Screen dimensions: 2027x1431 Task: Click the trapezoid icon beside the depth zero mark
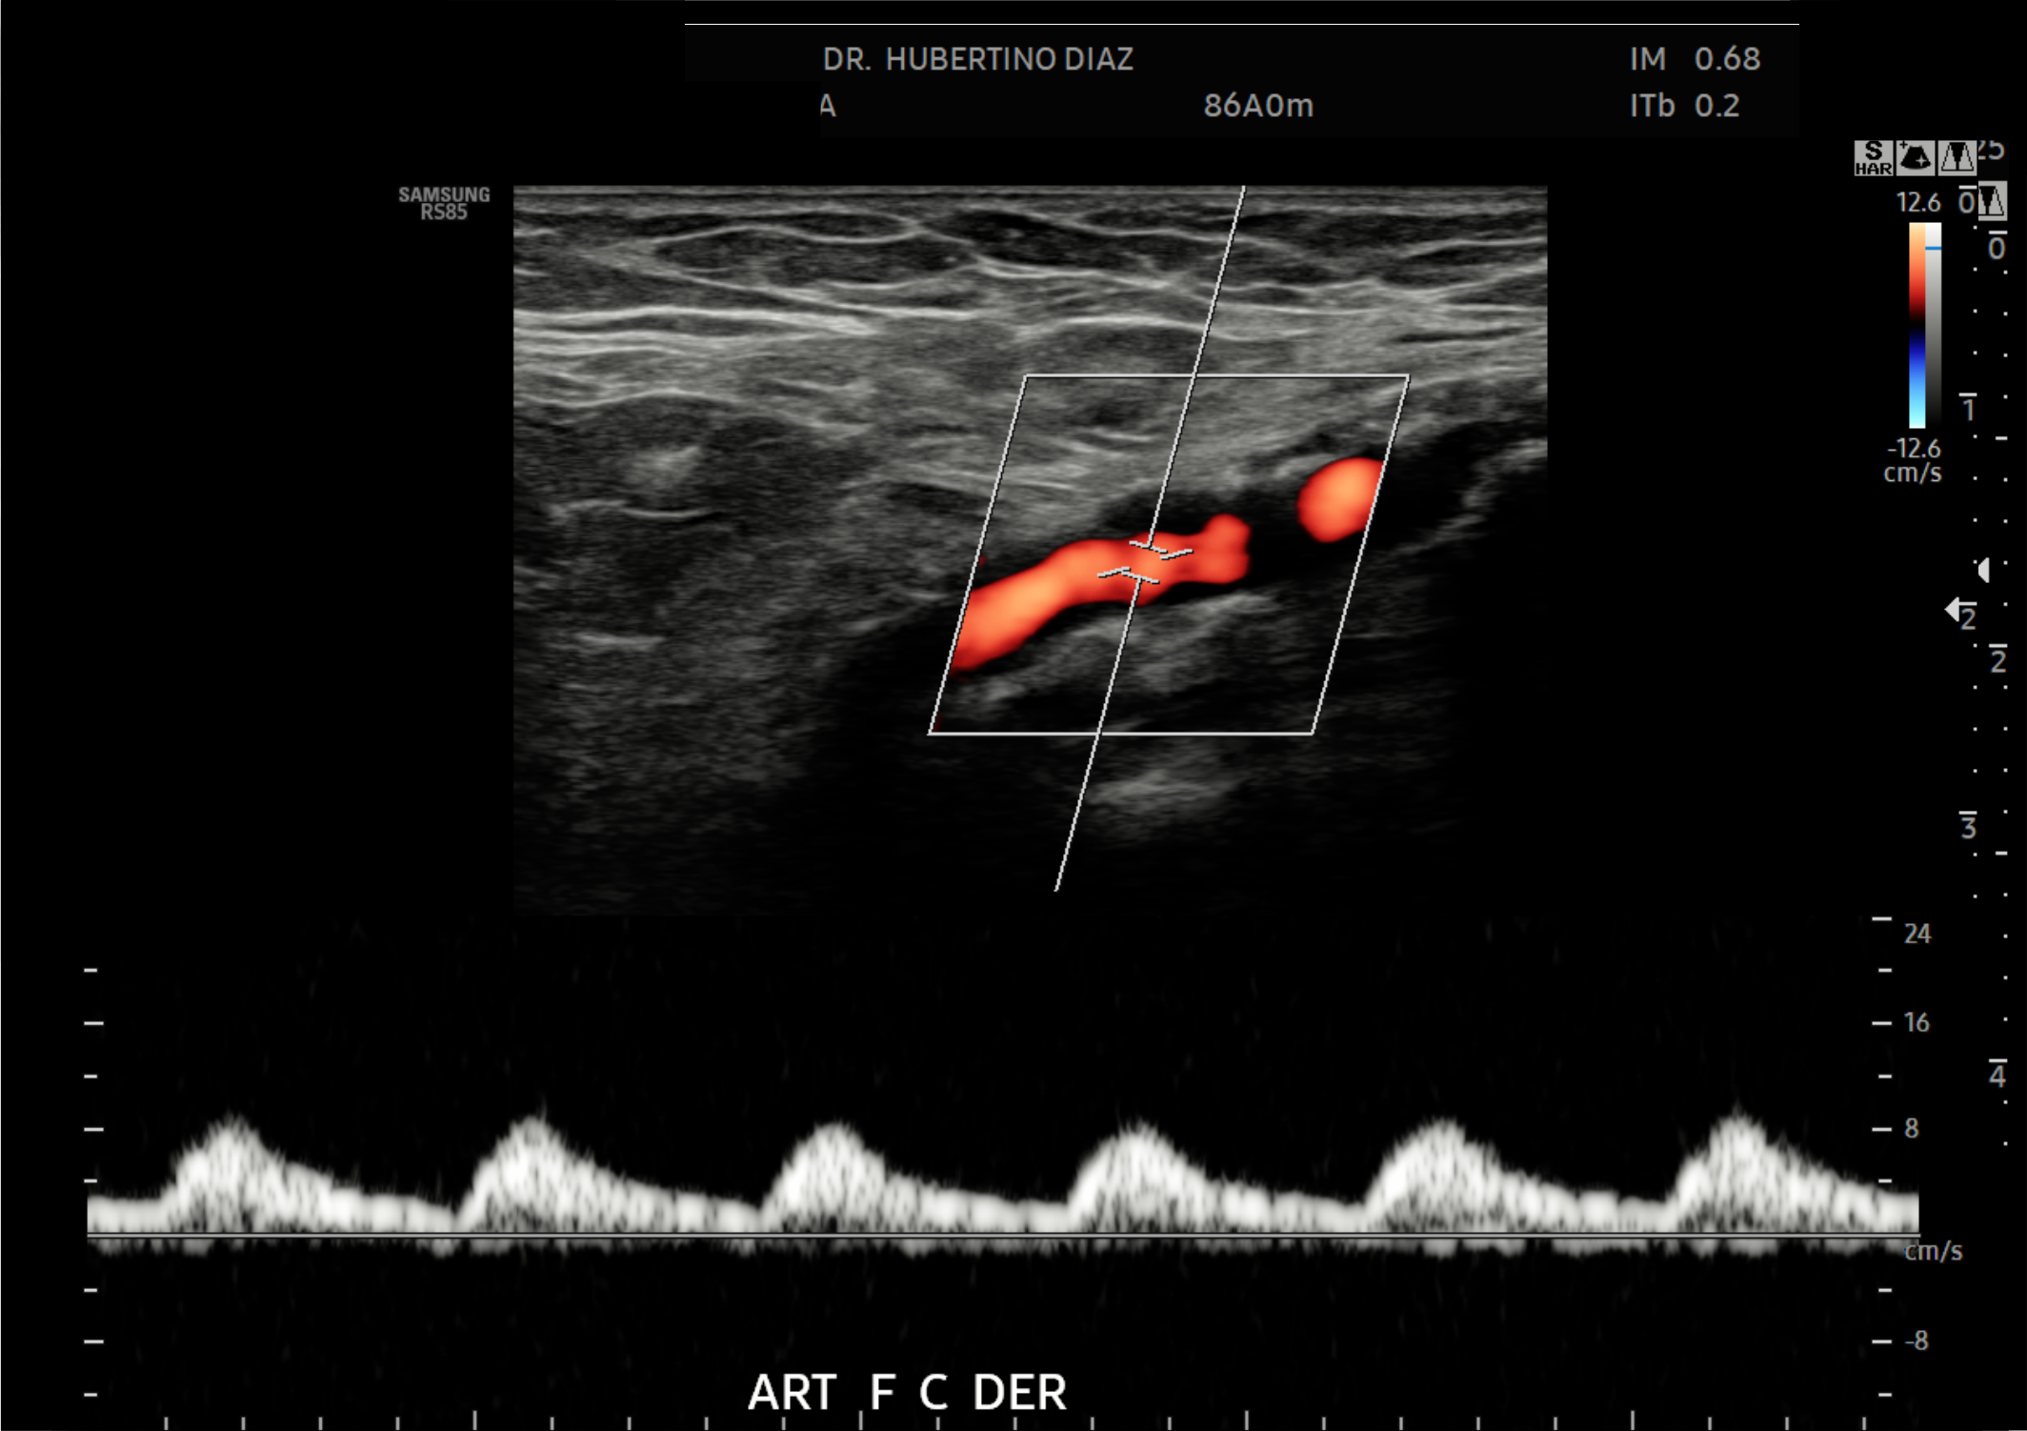tap(1992, 202)
